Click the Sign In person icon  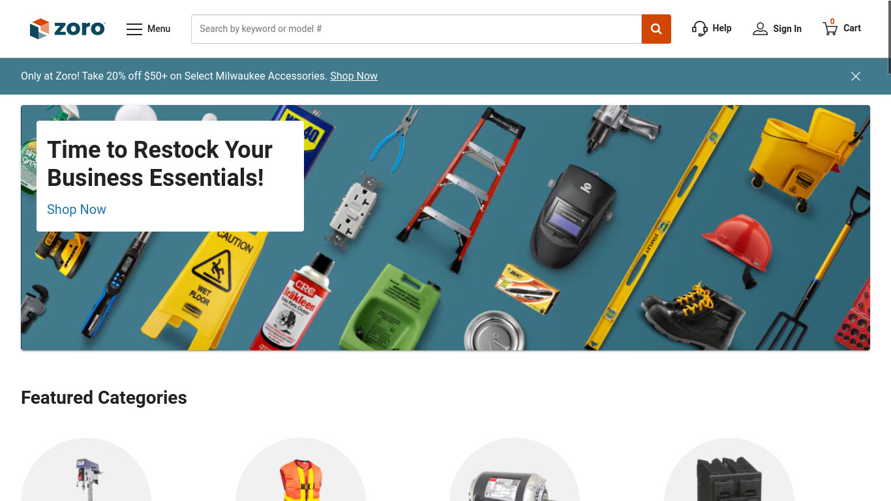pos(760,29)
